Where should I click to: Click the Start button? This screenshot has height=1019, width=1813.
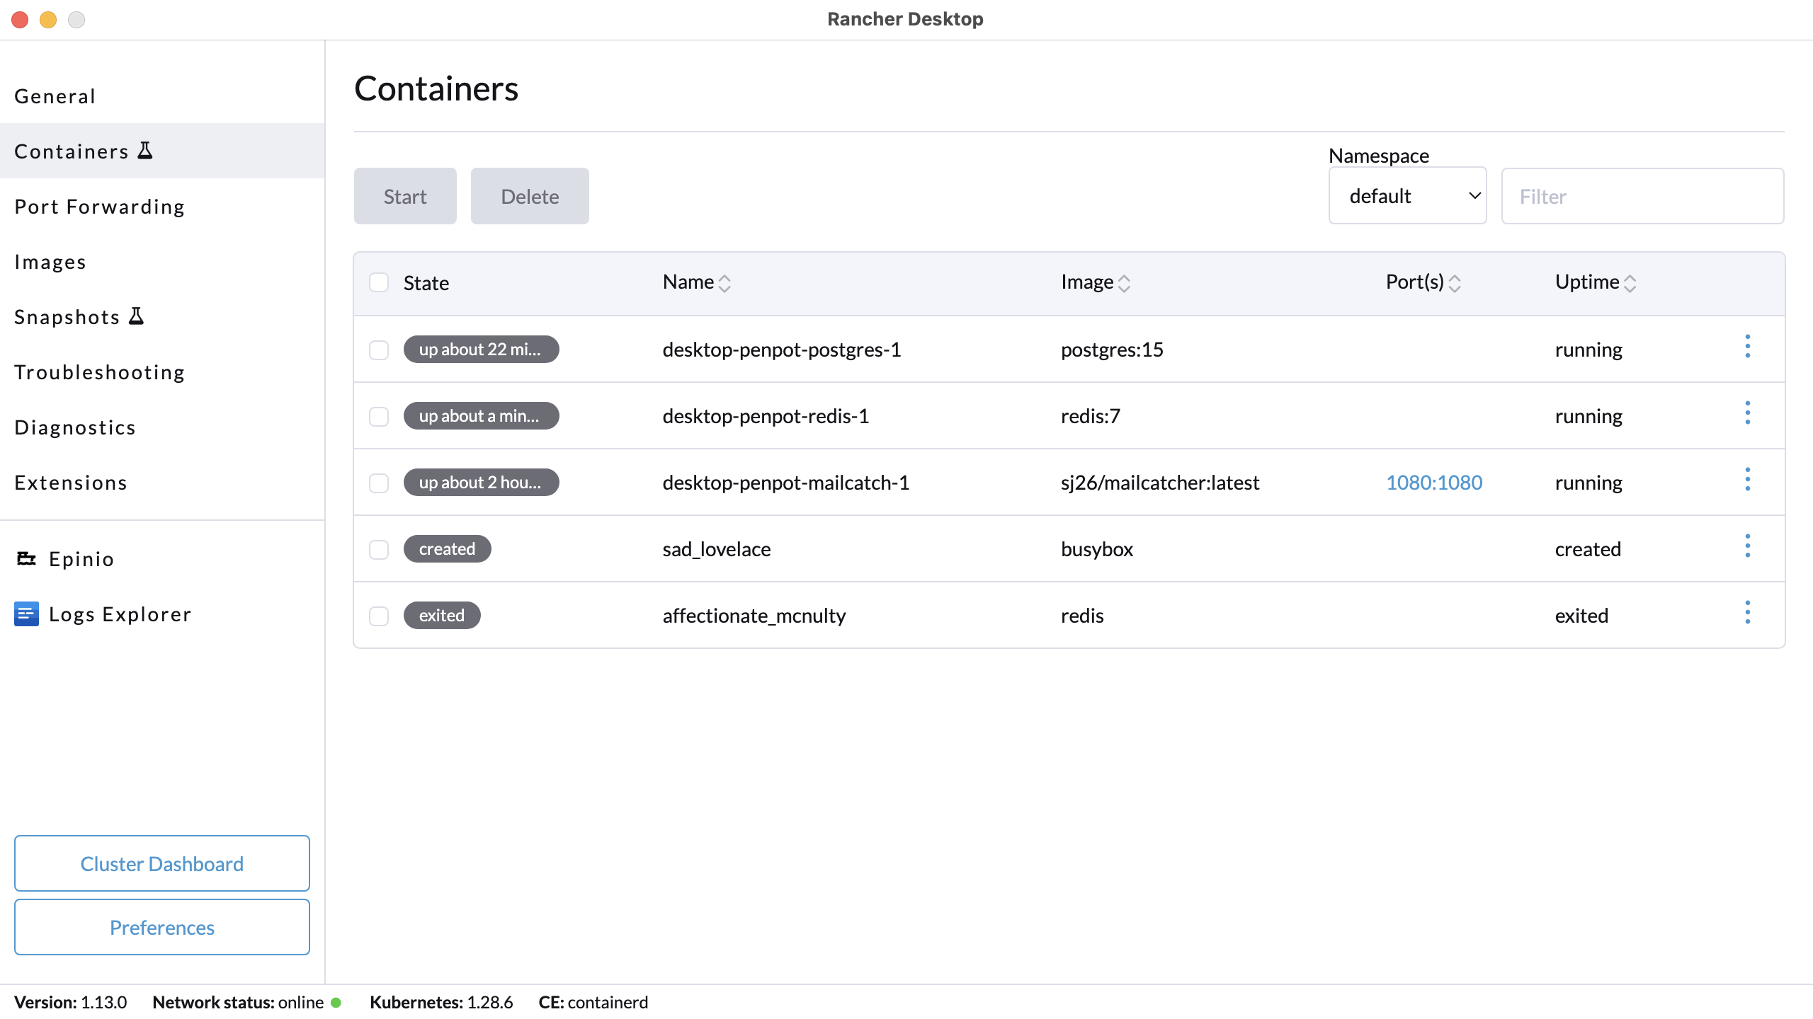[405, 196]
